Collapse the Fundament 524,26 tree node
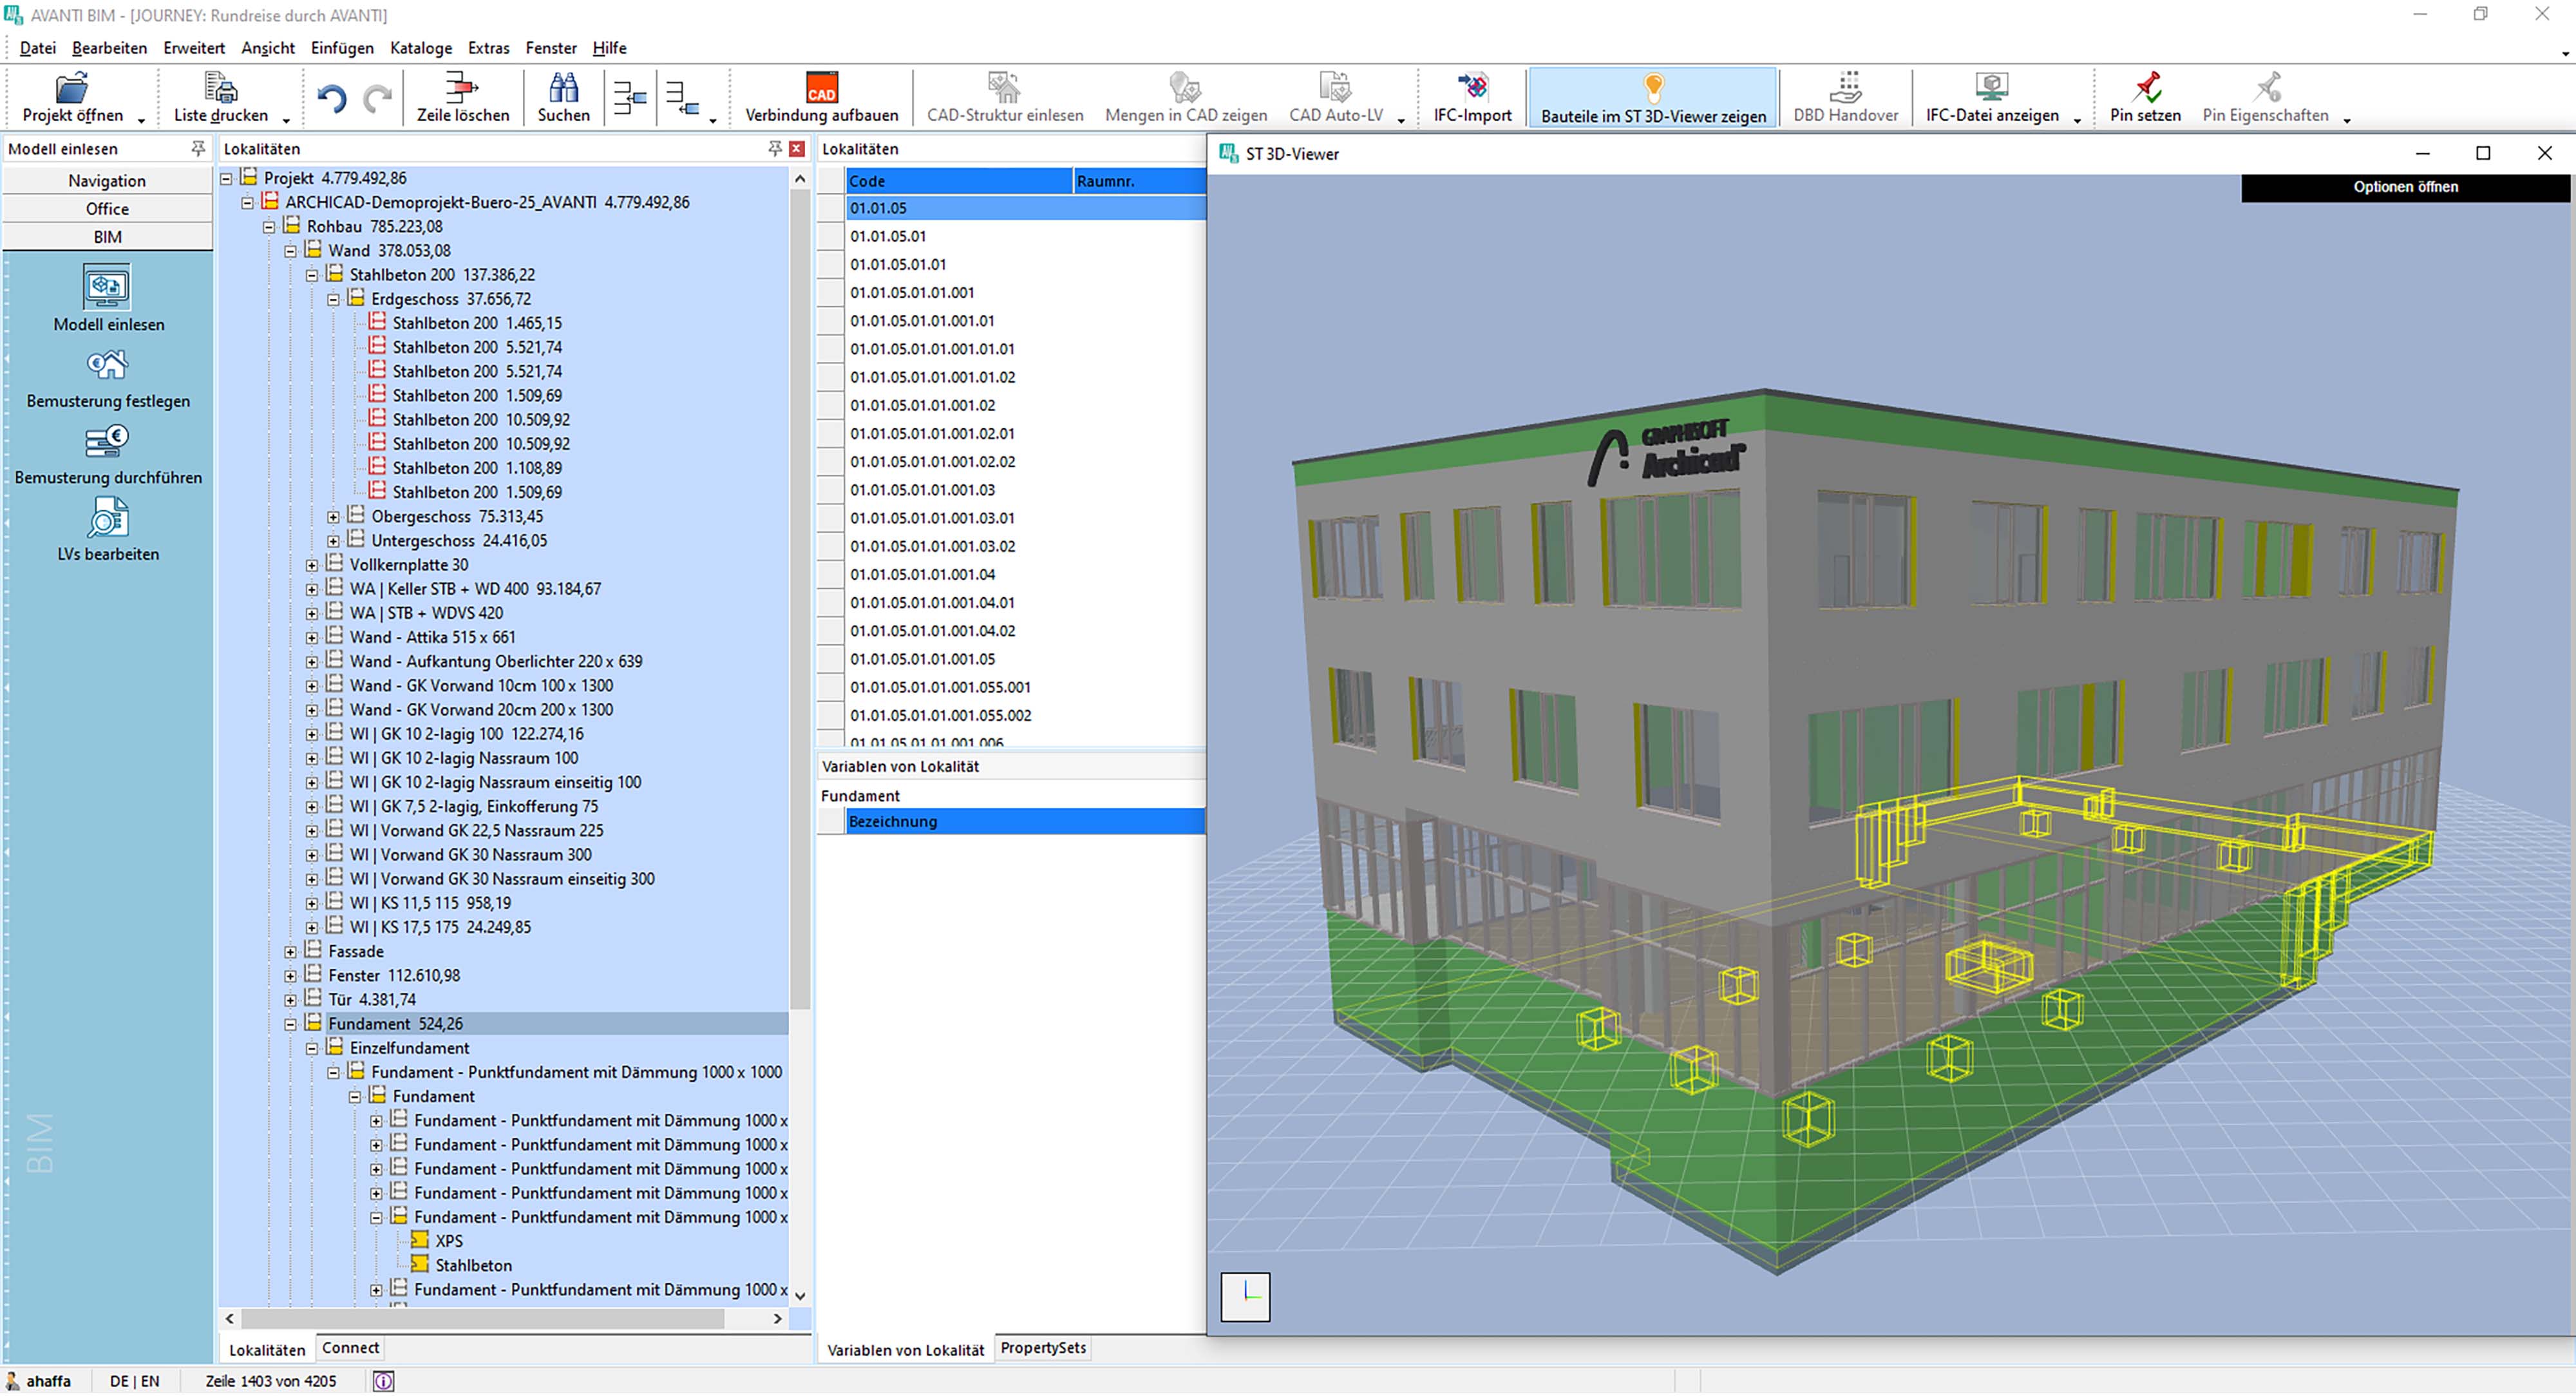The width and height of the screenshot is (2576, 1396). (x=290, y=1025)
